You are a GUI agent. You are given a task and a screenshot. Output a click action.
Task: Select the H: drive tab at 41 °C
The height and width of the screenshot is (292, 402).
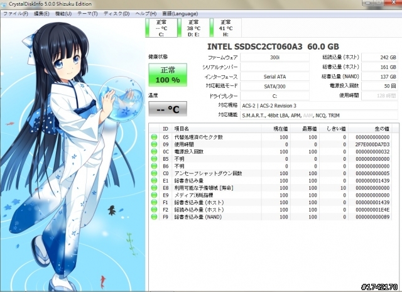[225, 28]
